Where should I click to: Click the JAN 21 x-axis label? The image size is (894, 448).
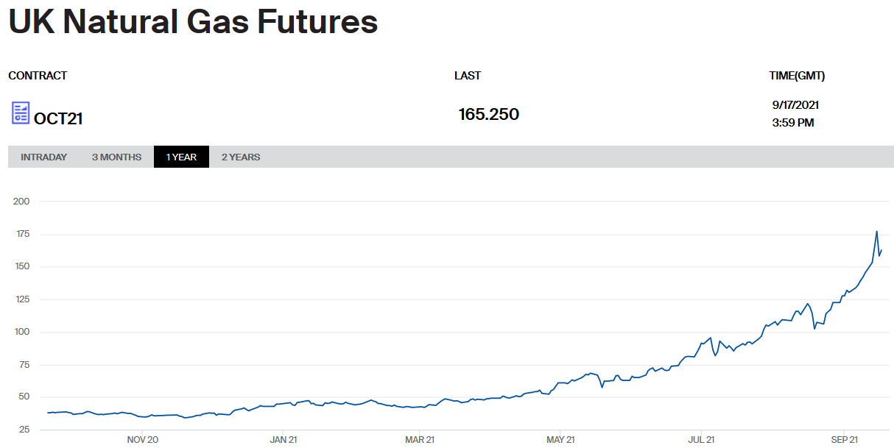pos(284,440)
